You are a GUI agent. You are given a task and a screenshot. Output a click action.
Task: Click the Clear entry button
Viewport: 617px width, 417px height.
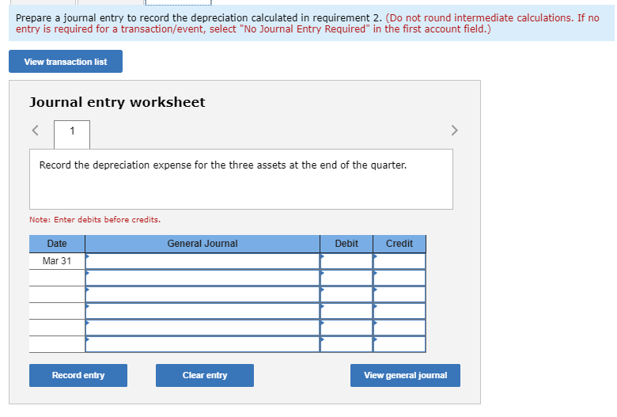(x=205, y=375)
